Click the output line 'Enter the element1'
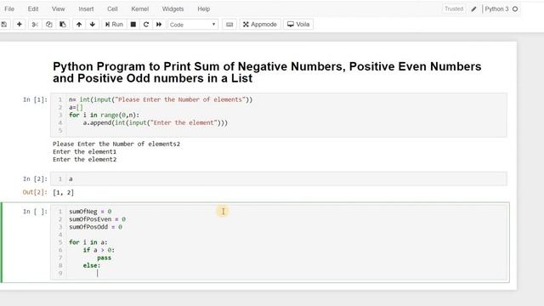Image resolution: width=544 pixels, height=306 pixels. [85, 151]
